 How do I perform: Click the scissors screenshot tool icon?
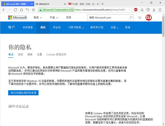coord(142,10)
